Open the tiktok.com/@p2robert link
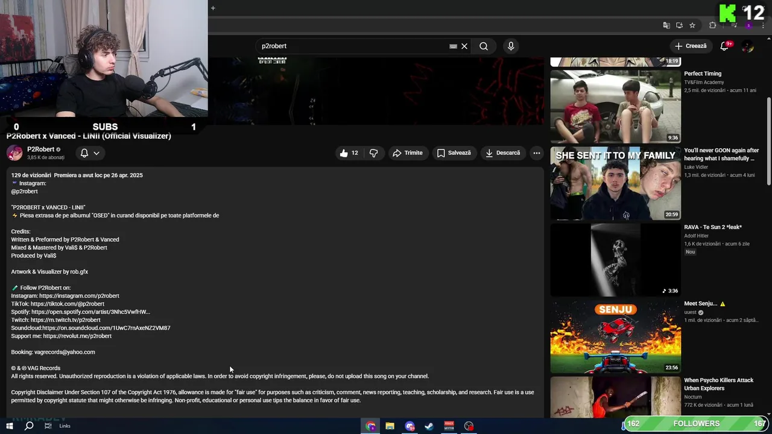The image size is (772, 434). pyautogui.click(x=68, y=304)
